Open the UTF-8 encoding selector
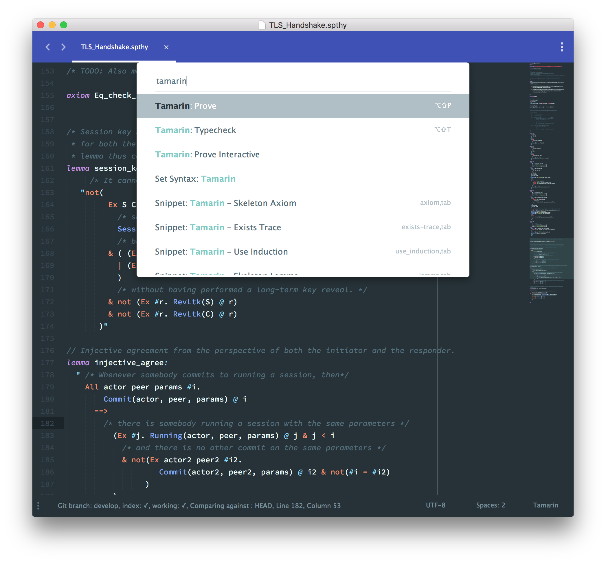Image resolution: width=606 pixels, height=563 pixels. click(435, 505)
